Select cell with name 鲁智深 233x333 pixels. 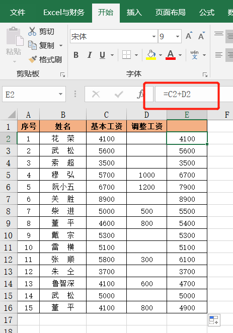click(63, 283)
